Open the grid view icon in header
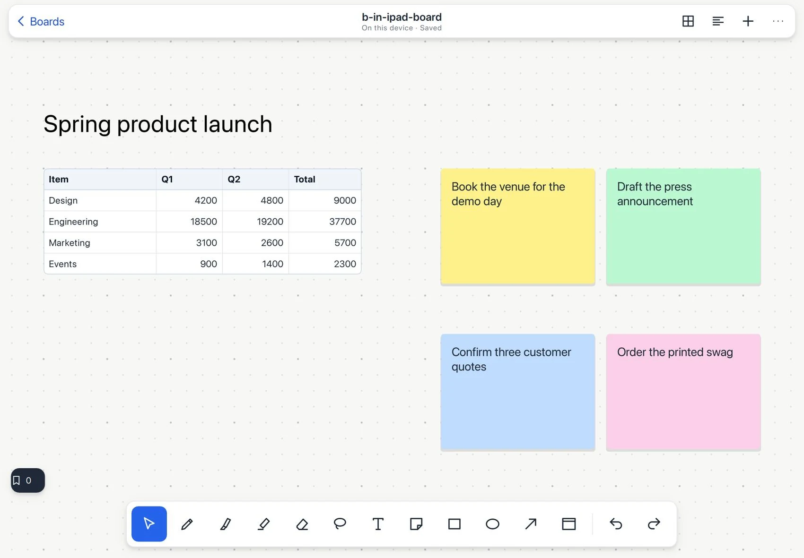The width and height of the screenshot is (804, 558). [x=688, y=21]
